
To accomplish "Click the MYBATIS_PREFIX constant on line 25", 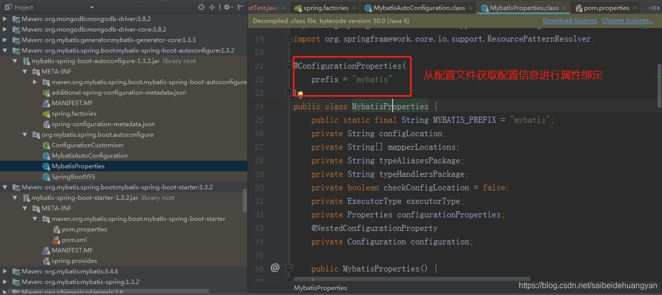I will [x=465, y=120].
